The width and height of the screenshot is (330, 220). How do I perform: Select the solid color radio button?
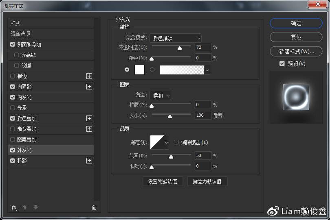pos(127,70)
